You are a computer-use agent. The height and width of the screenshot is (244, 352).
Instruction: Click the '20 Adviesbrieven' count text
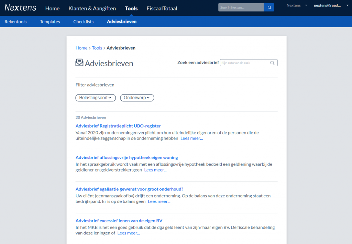click(x=91, y=118)
